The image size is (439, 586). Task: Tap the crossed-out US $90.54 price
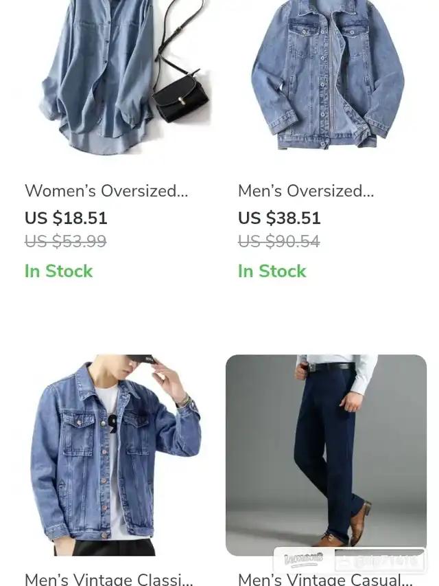pyautogui.click(x=279, y=241)
